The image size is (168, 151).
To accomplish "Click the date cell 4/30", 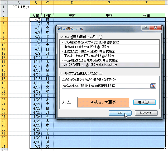I will [36, 142].
